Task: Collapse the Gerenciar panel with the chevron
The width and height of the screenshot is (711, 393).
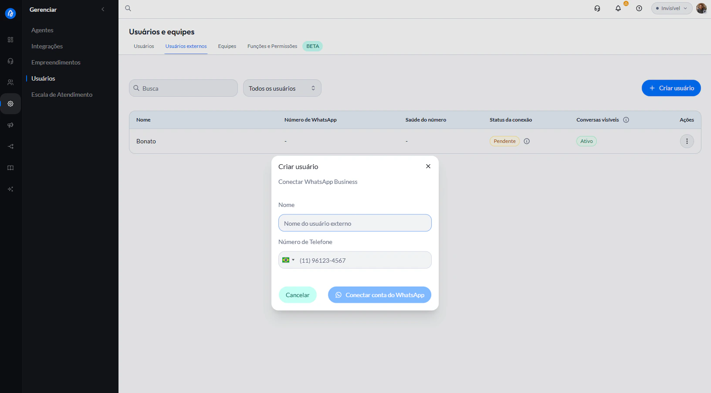Action: [x=103, y=9]
